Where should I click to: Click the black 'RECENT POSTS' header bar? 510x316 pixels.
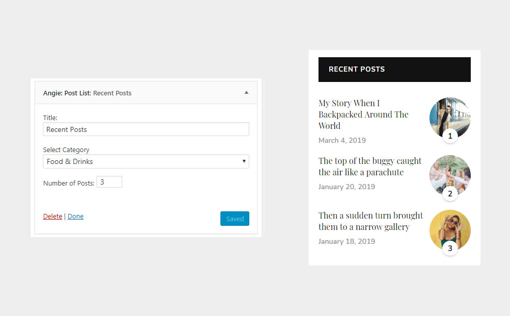coord(394,69)
